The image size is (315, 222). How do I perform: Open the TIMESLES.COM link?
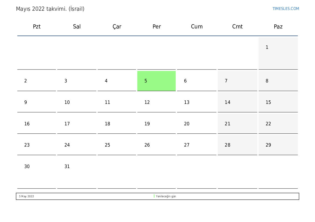[286, 9]
